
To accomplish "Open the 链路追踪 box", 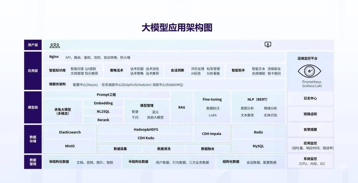I will (x=310, y=114).
